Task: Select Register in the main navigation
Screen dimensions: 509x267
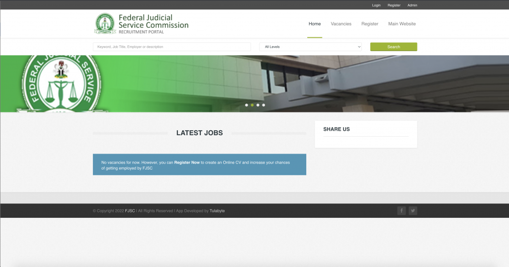Action: coord(370,24)
